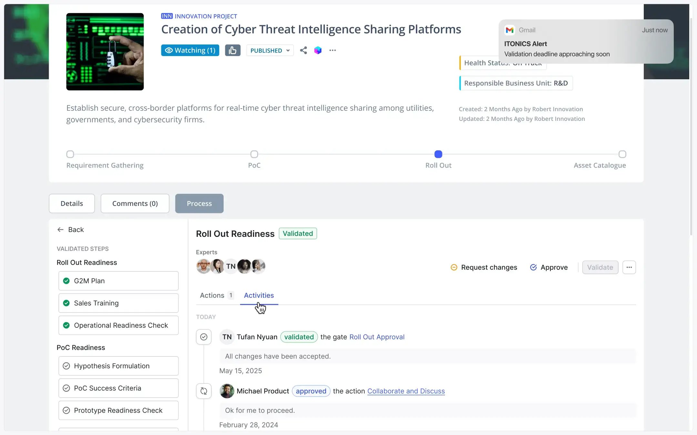
Task: Click the back arrow above Validated Steps
Action: pyautogui.click(x=61, y=229)
